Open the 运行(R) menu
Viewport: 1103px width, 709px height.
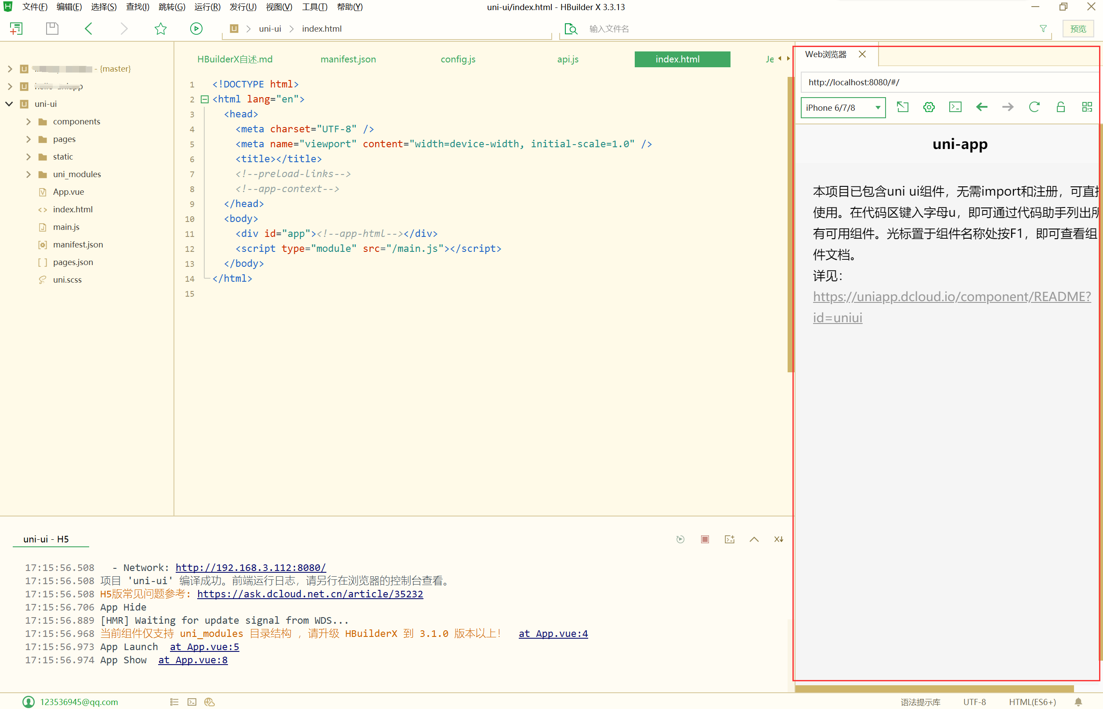pos(207,7)
